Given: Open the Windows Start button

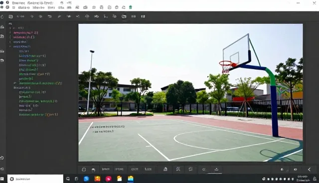Looking at the screenshot, I should 2,179.
